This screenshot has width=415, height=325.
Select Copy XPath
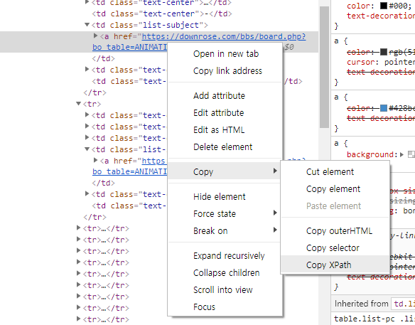[335, 265]
